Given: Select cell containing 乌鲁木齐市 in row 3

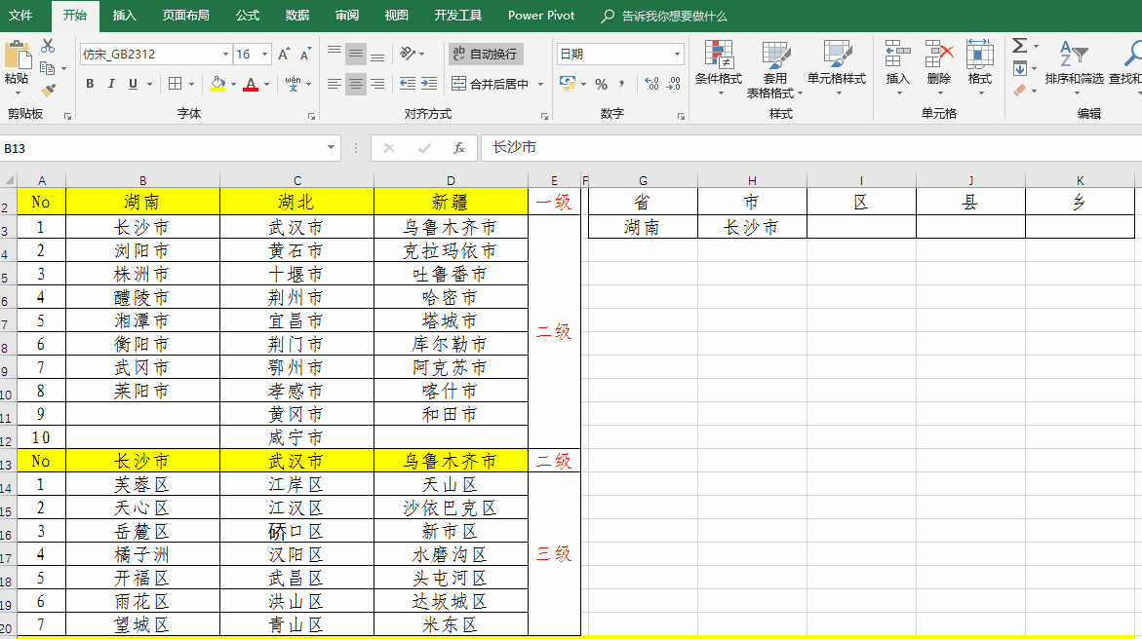Looking at the screenshot, I should point(451,227).
